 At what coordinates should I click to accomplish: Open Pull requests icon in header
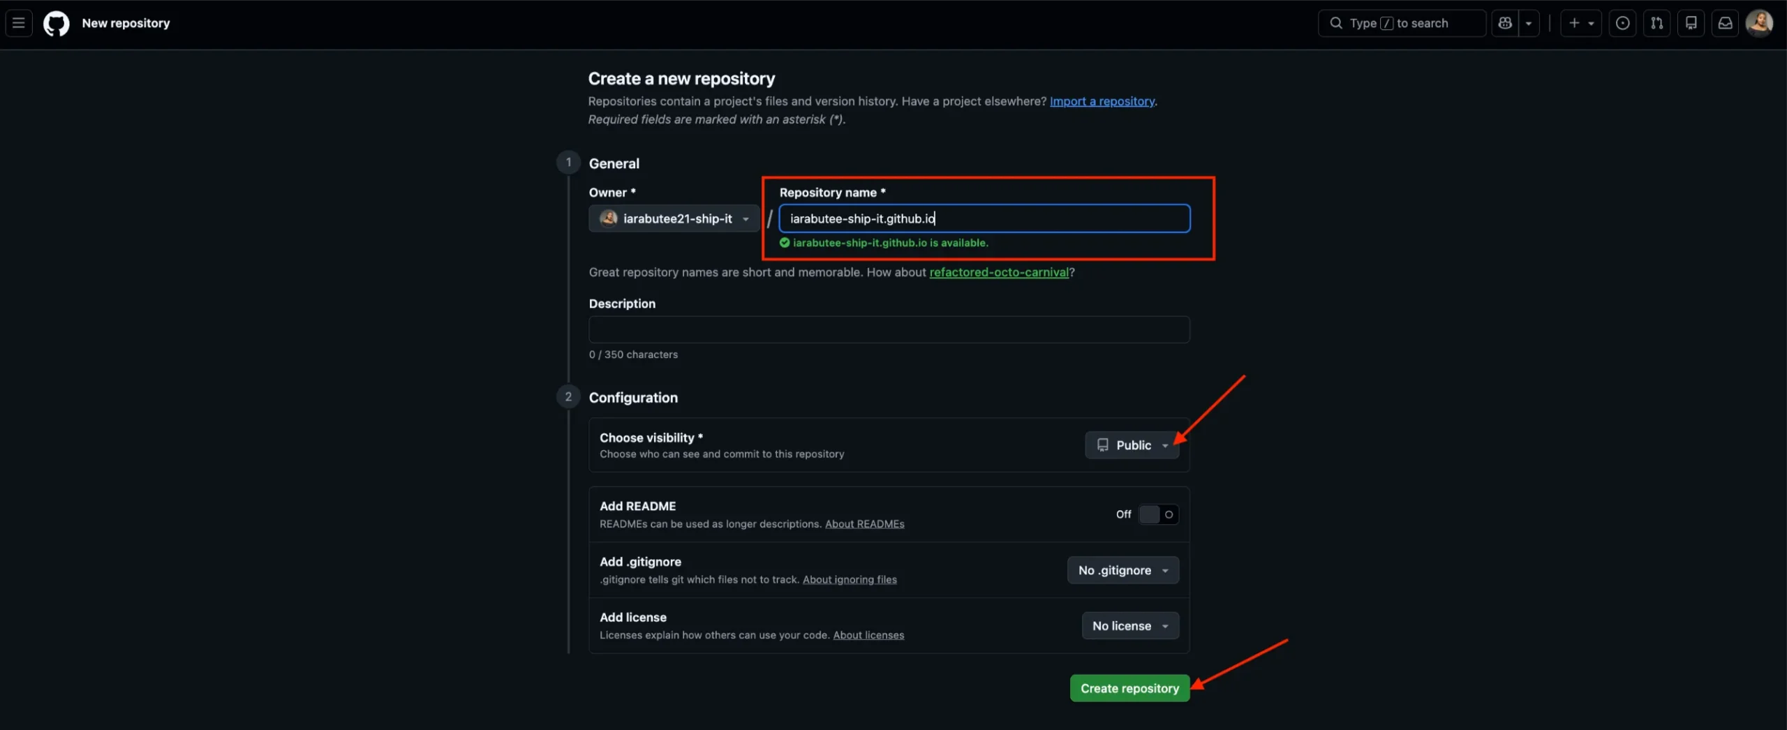coord(1656,23)
